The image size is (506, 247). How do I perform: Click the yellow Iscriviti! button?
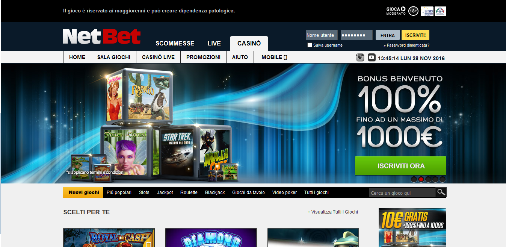415,35
